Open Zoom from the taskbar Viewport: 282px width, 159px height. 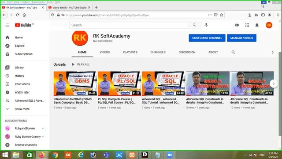point(169,155)
